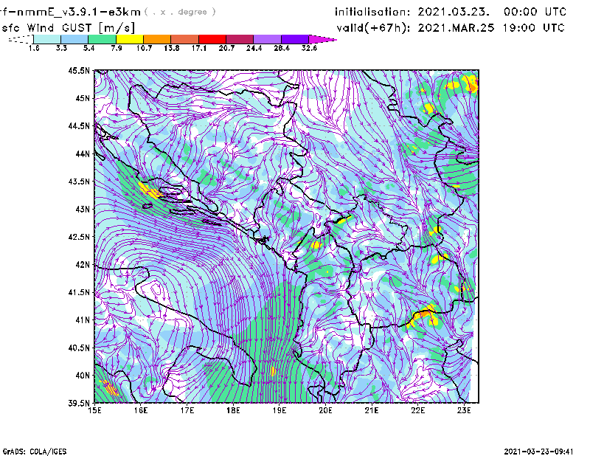This screenshot has width=590, height=456.
Task: Click the 23E longitude axis label
Action: [465, 411]
